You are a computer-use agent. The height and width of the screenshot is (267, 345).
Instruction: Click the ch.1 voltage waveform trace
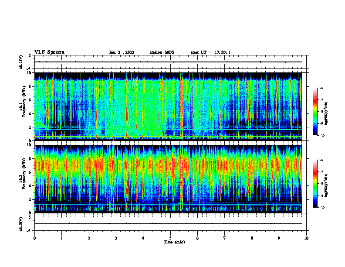[168, 62]
